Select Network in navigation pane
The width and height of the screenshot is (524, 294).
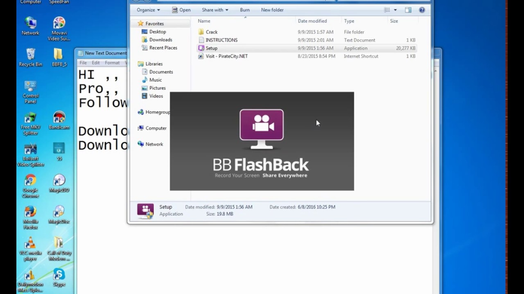pyautogui.click(x=154, y=144)
